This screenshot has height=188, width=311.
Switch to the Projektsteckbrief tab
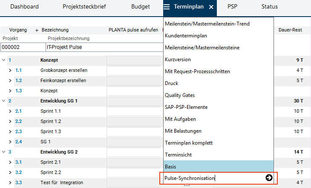tap(84, 7)
